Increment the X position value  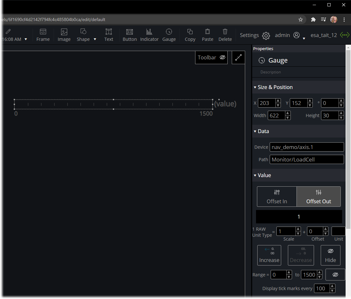pos(278,101)
